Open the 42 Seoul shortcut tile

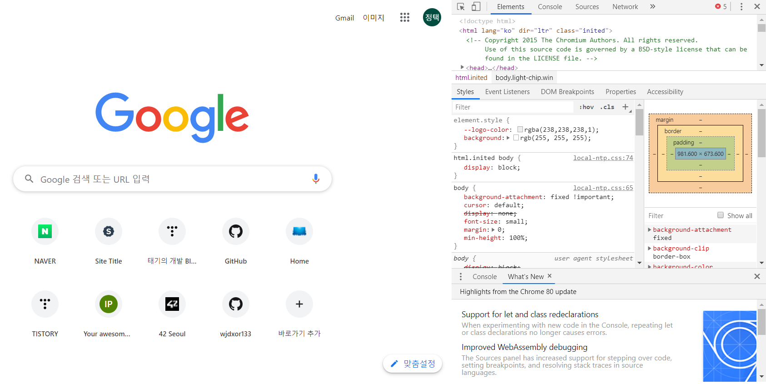(x=172, y=304)
